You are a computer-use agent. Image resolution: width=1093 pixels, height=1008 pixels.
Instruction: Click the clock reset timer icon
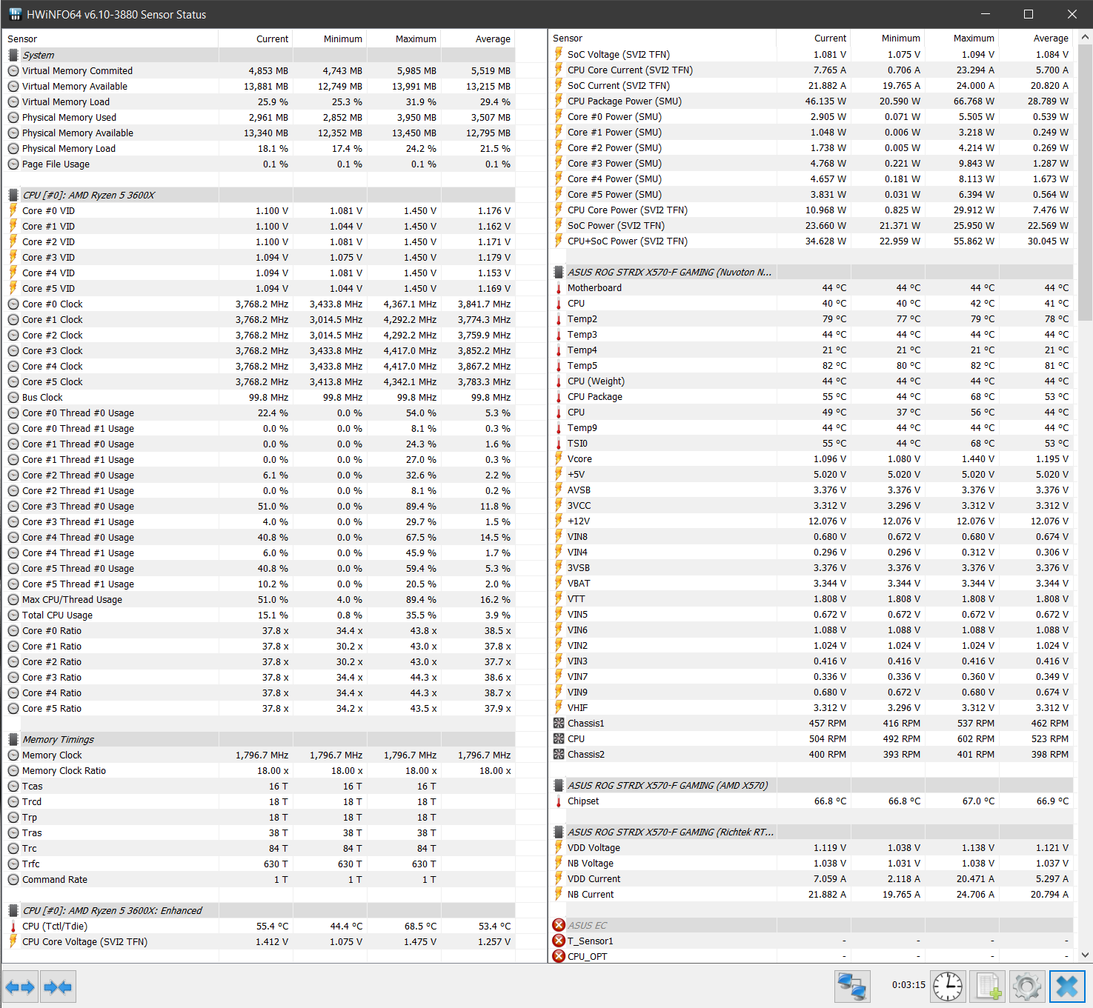click(948, 987)
